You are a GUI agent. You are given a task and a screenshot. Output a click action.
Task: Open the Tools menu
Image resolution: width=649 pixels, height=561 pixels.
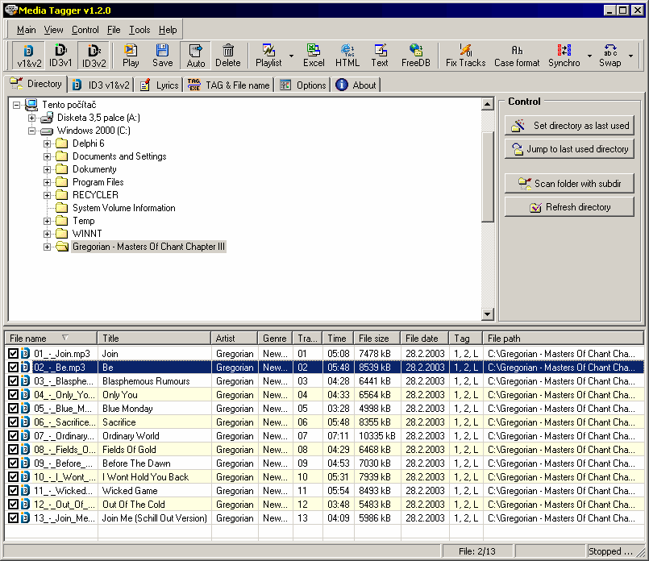(139, 30)
